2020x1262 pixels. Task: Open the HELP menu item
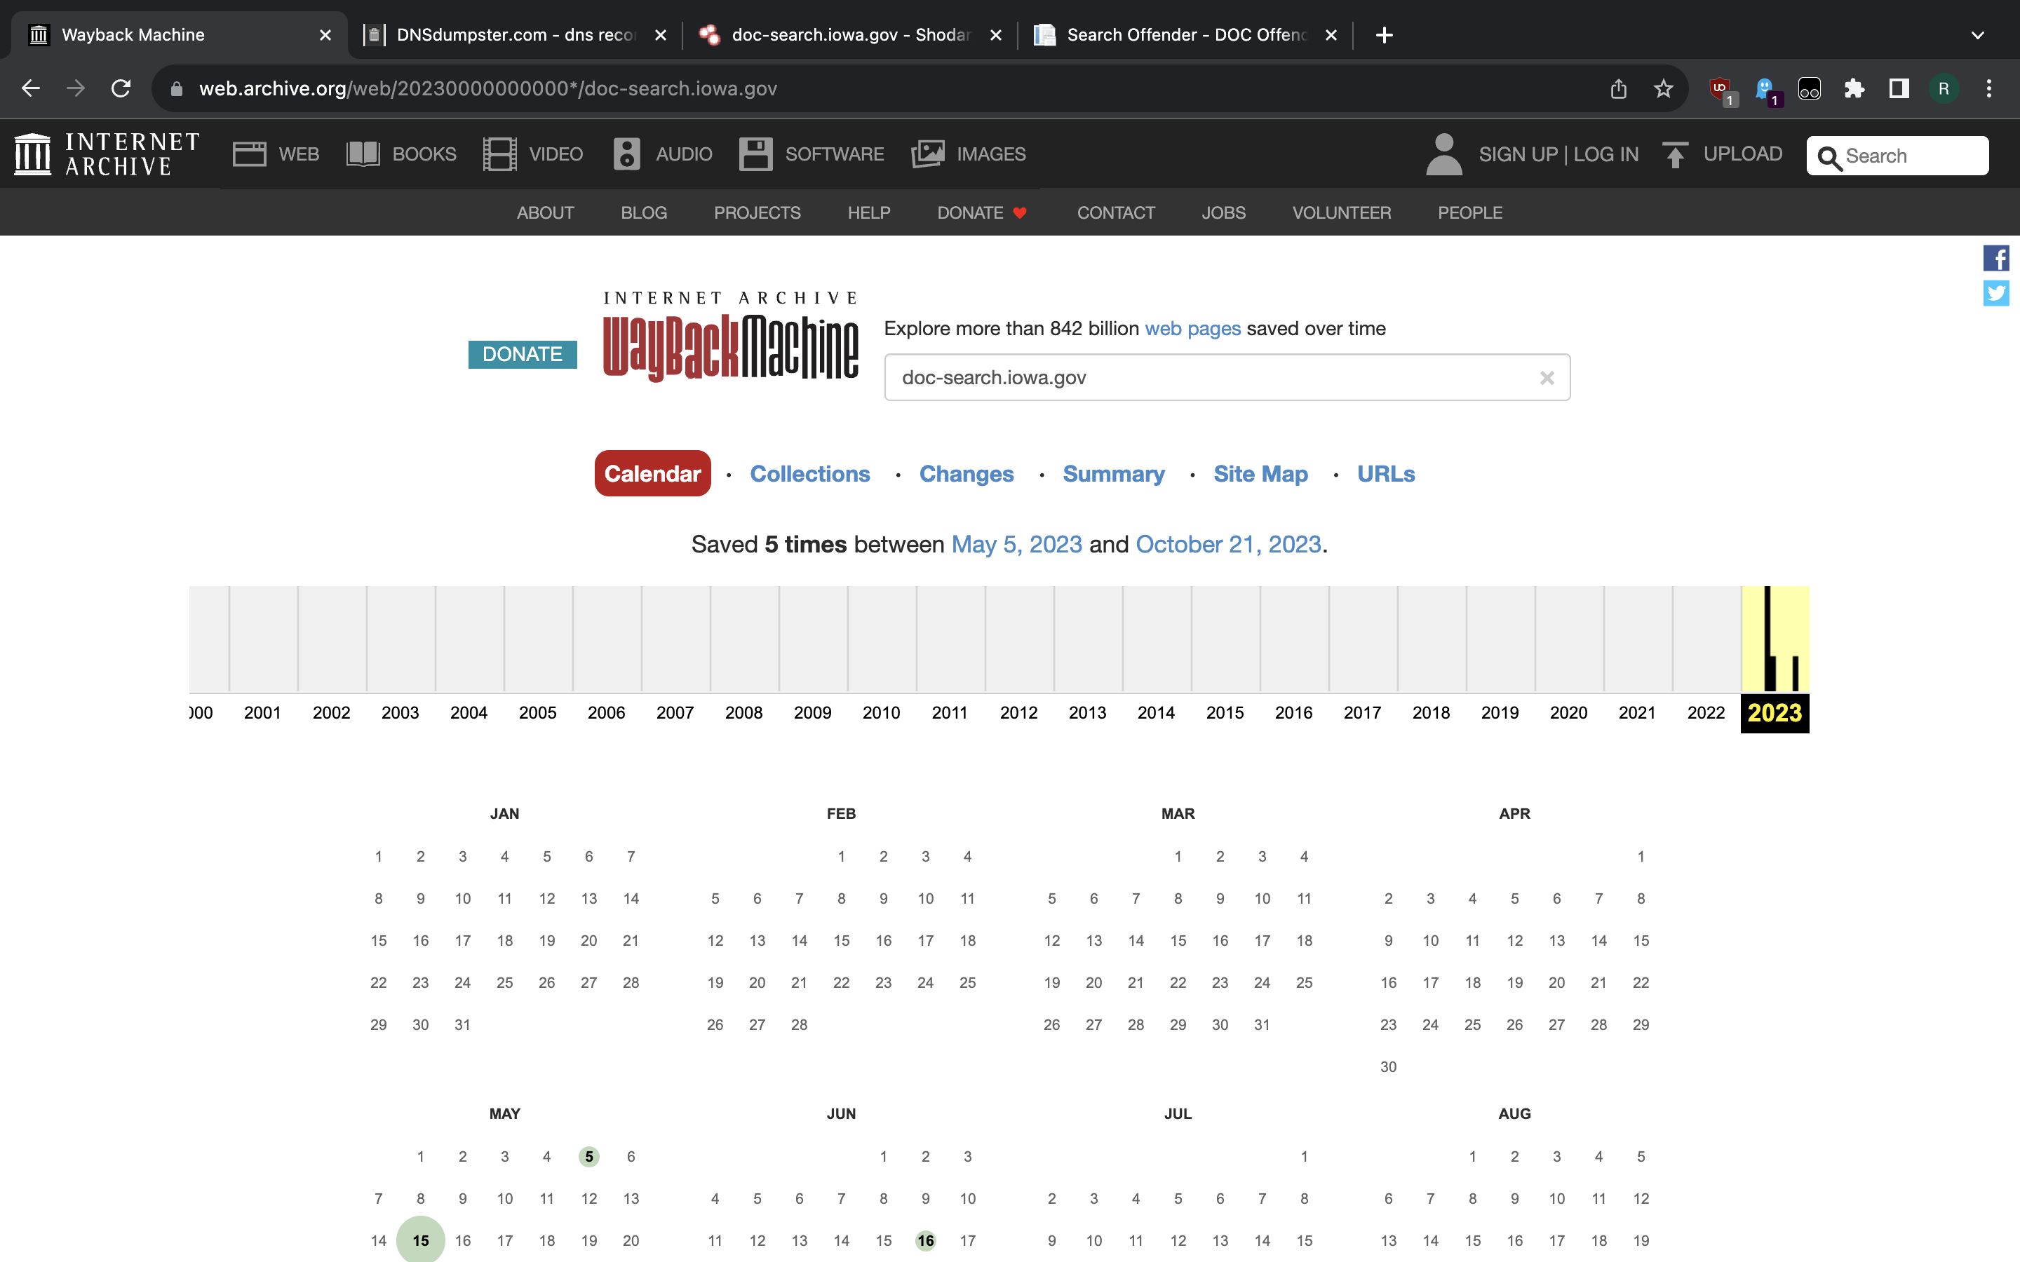point(869,213)
